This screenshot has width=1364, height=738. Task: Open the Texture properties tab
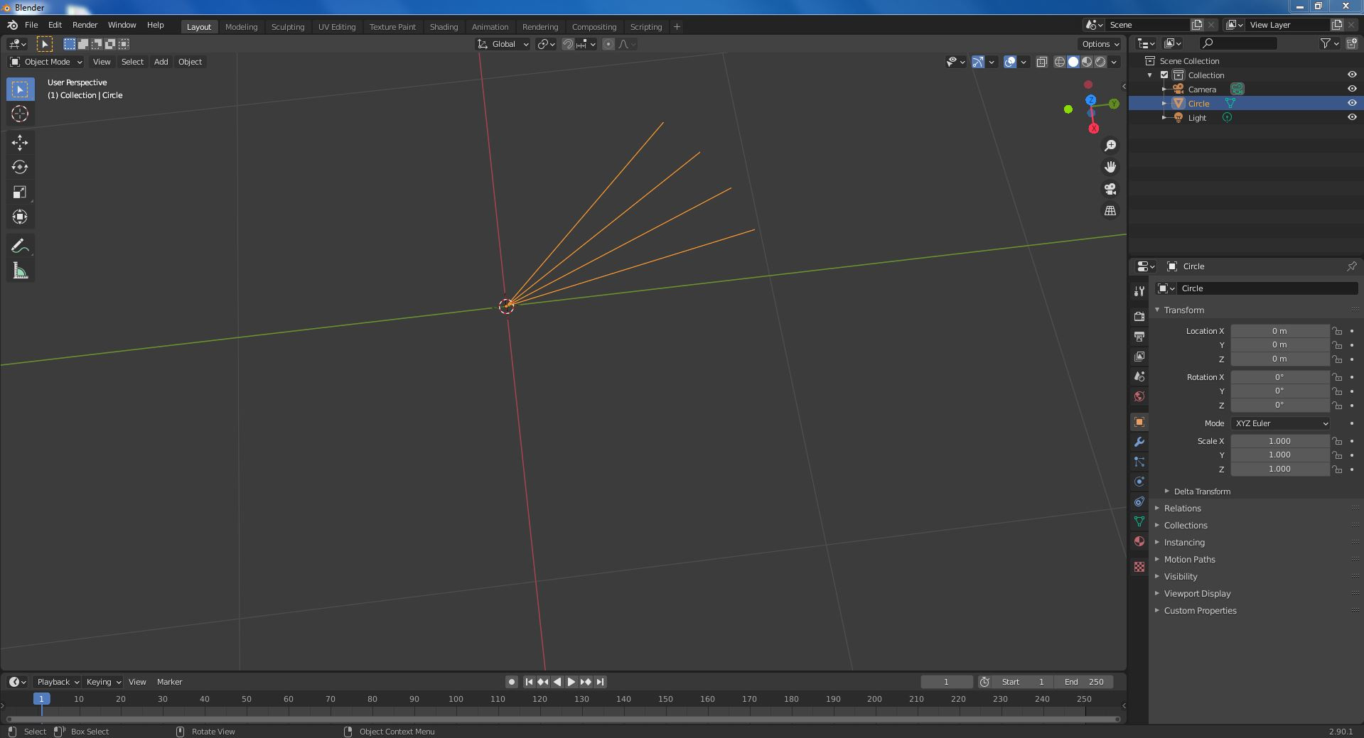click(x=1139, y=567)
